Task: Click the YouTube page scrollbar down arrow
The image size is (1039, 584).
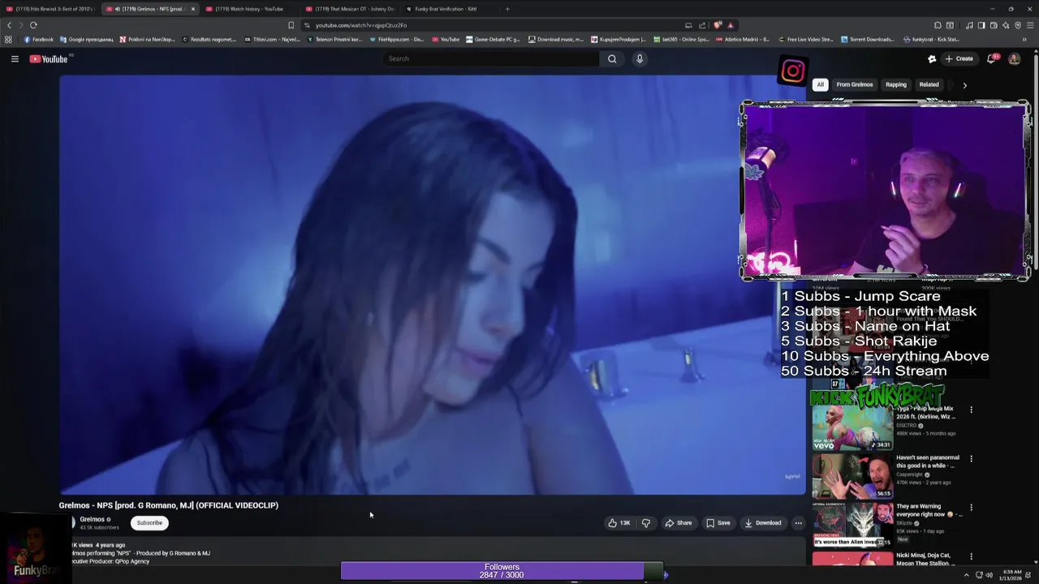Action: pyautogui.click(x=1034, y=560)
